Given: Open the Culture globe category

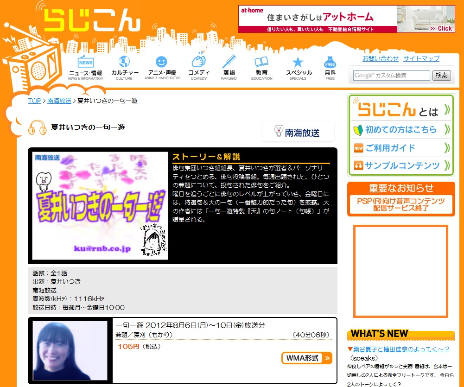Looking at the screenshot, I should click(x=124, y=68).
